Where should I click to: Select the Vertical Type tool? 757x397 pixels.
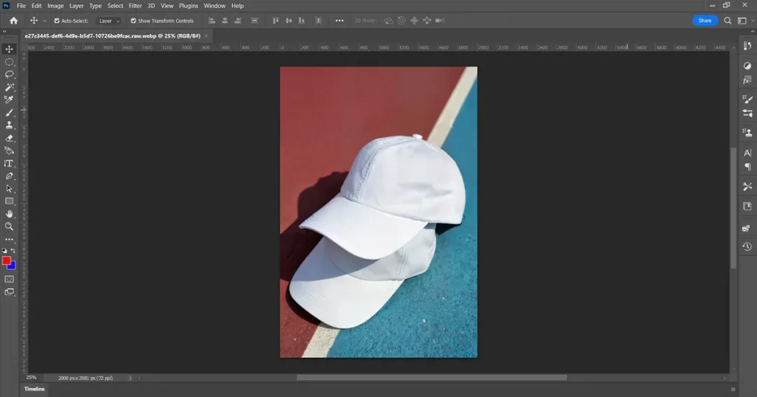pyautogui.click(x=9, y=163)
